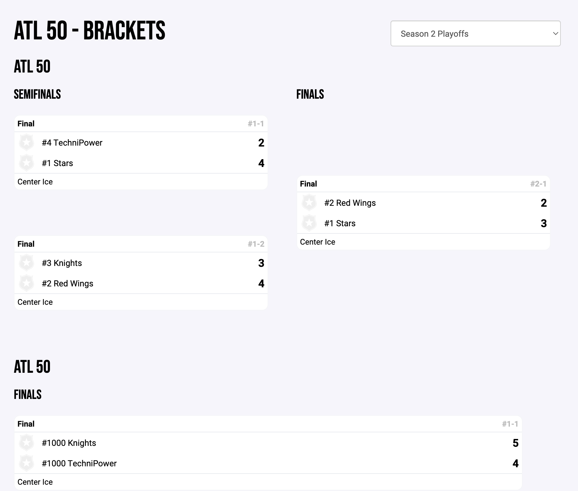Open #4 TechniPower team link
This screenshot has width=578, height=491.
coord(72,143)
